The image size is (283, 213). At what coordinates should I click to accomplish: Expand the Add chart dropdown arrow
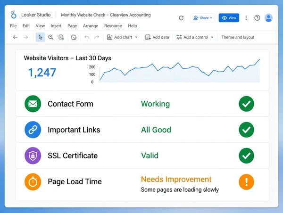tap(136, 37)
